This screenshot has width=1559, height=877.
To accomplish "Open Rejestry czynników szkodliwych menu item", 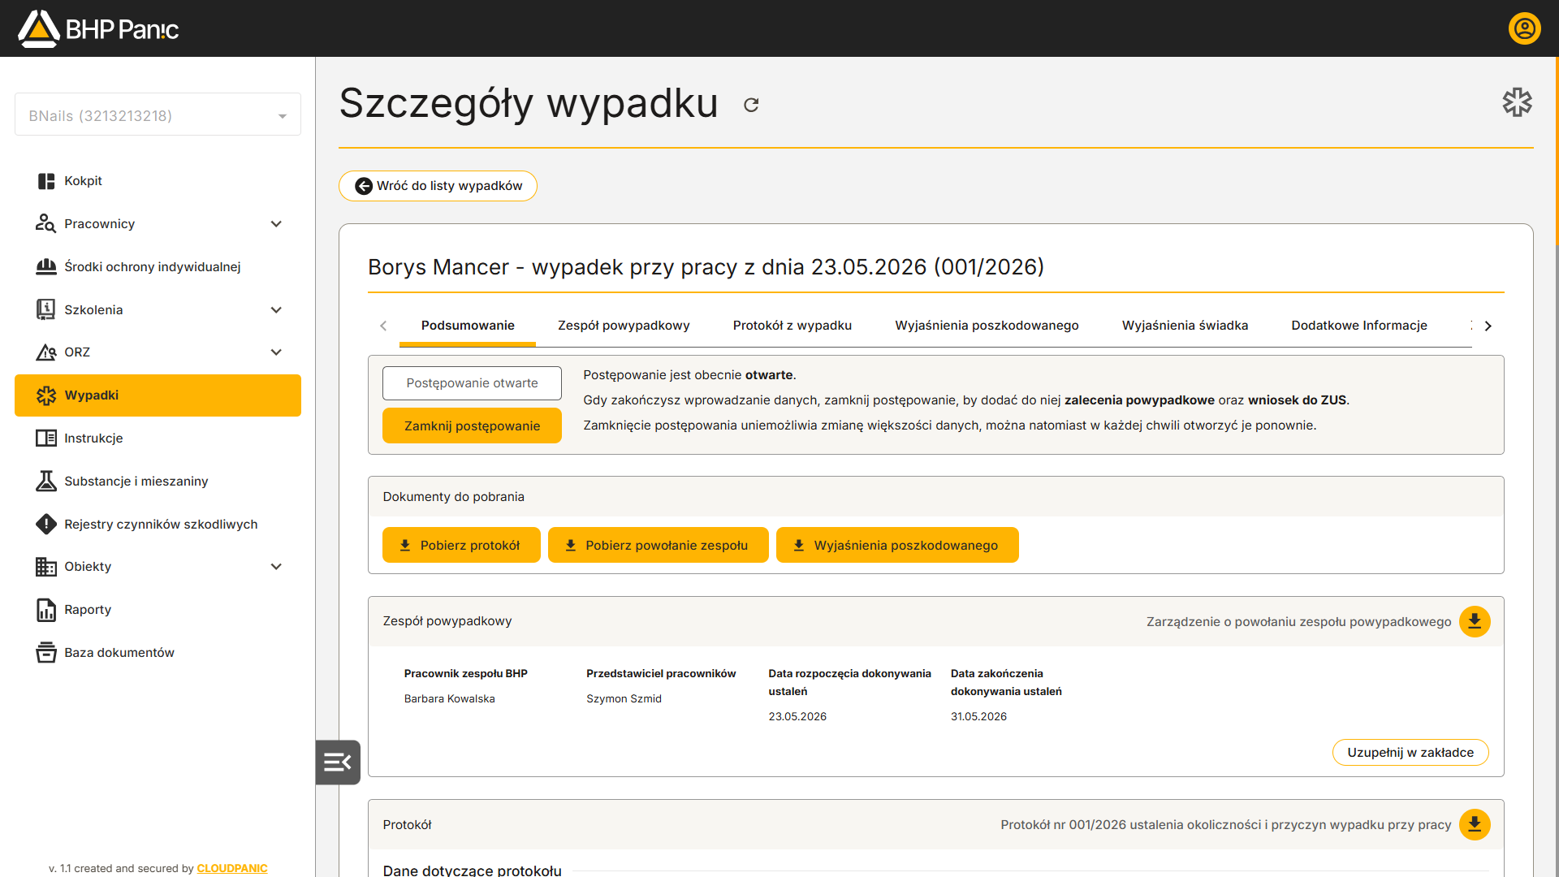I will click(x=158, y=524).
